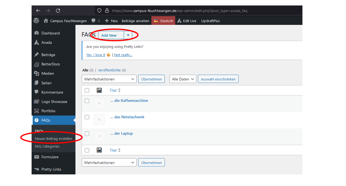Click the Logo Showcase icon

[x=37, y=102]
